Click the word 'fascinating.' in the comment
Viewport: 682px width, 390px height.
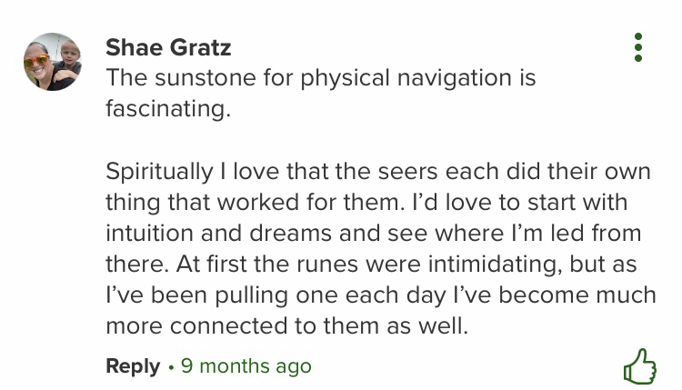tap(168, 109)
